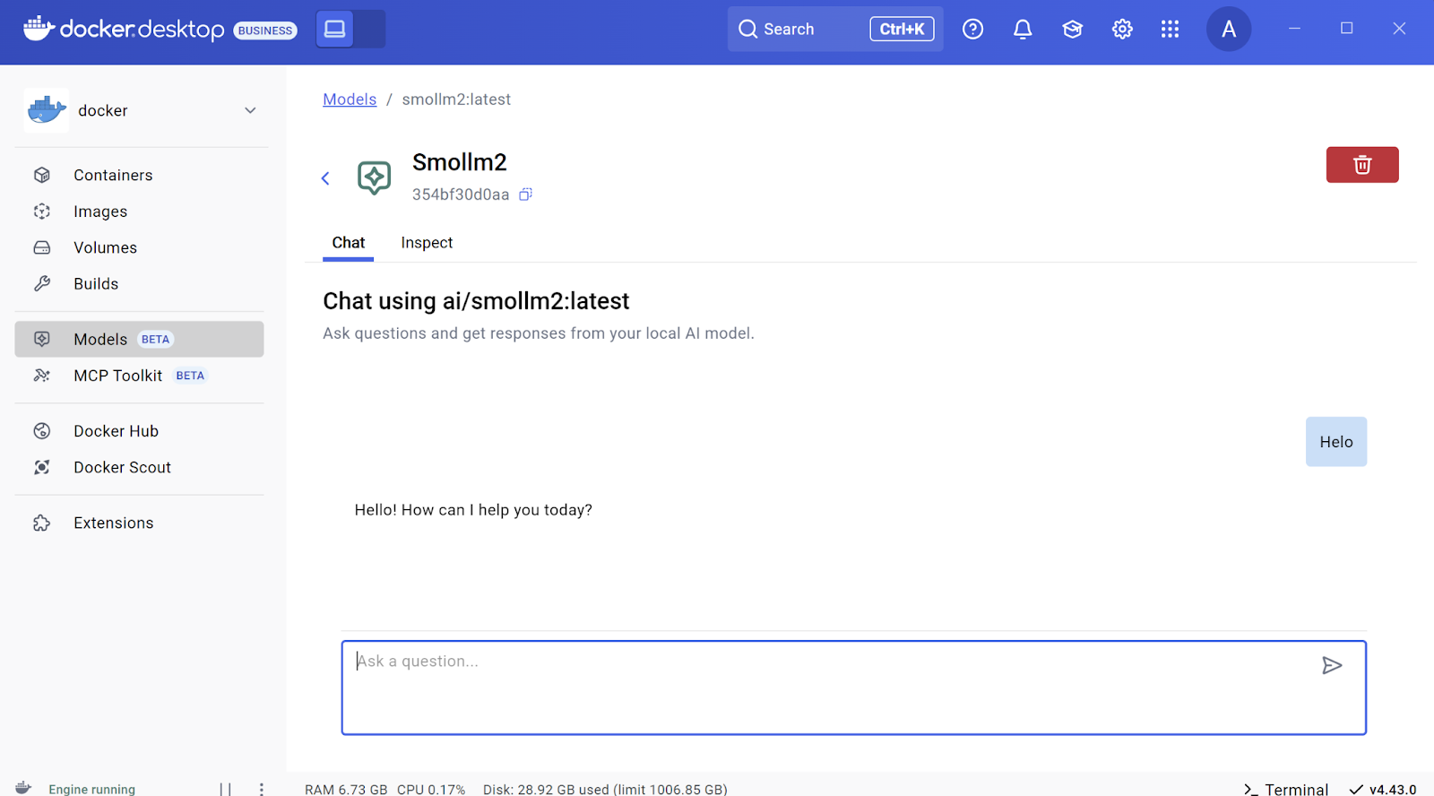Open the notifications bell icon

tap(1023, 29)
